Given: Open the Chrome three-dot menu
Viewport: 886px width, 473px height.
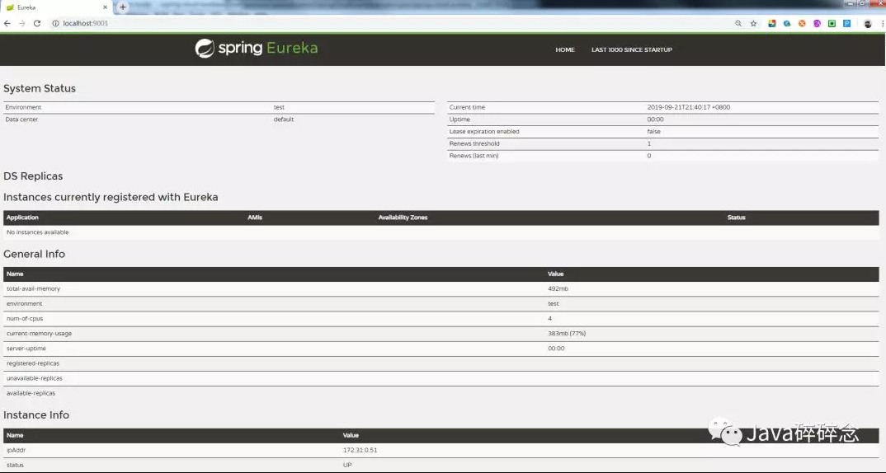Looking at the screenshot, I should [882, 23].
